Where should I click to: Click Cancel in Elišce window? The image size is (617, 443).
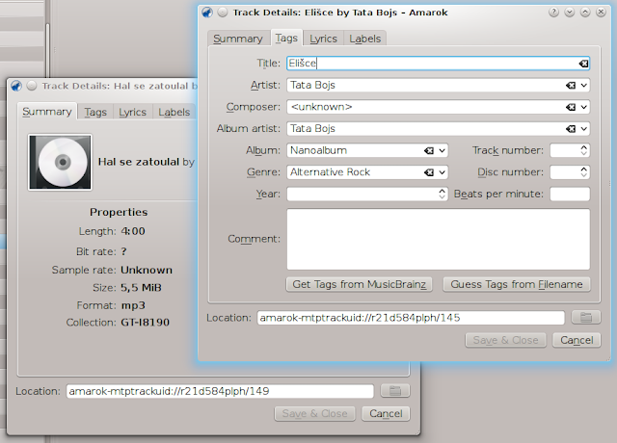pyautogui.click(x=577, y=340)
